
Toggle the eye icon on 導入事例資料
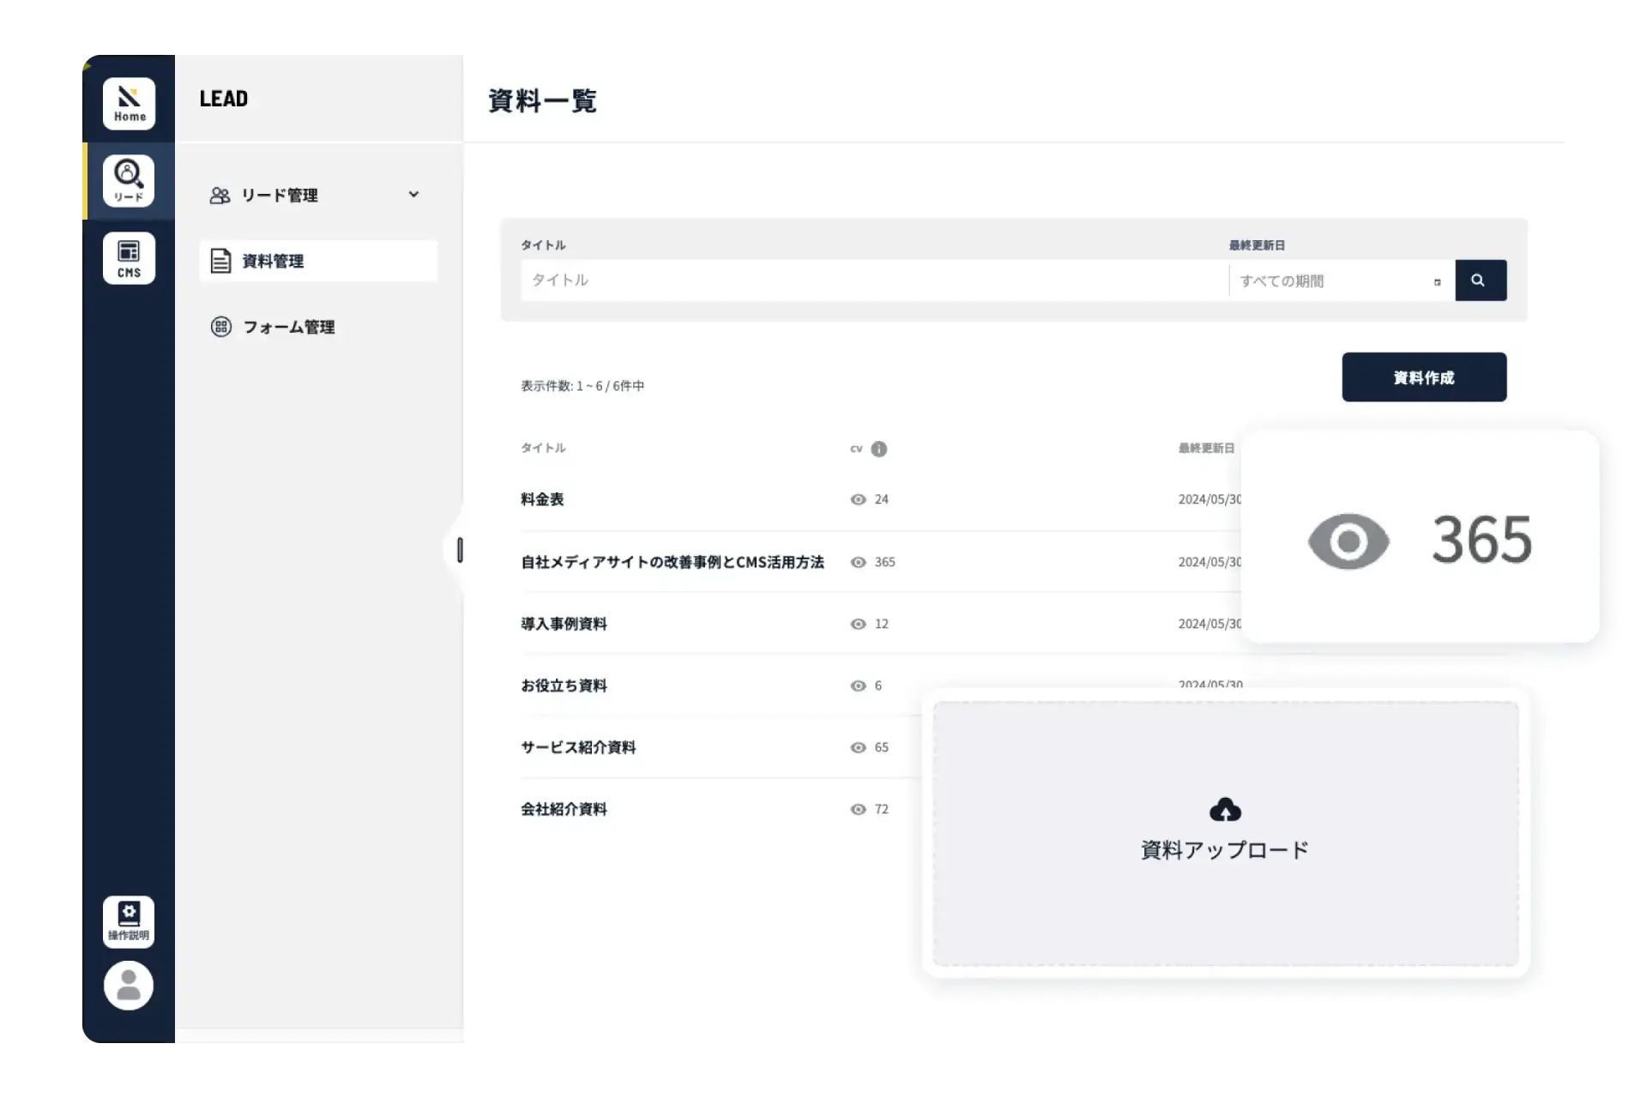(858, 624)
